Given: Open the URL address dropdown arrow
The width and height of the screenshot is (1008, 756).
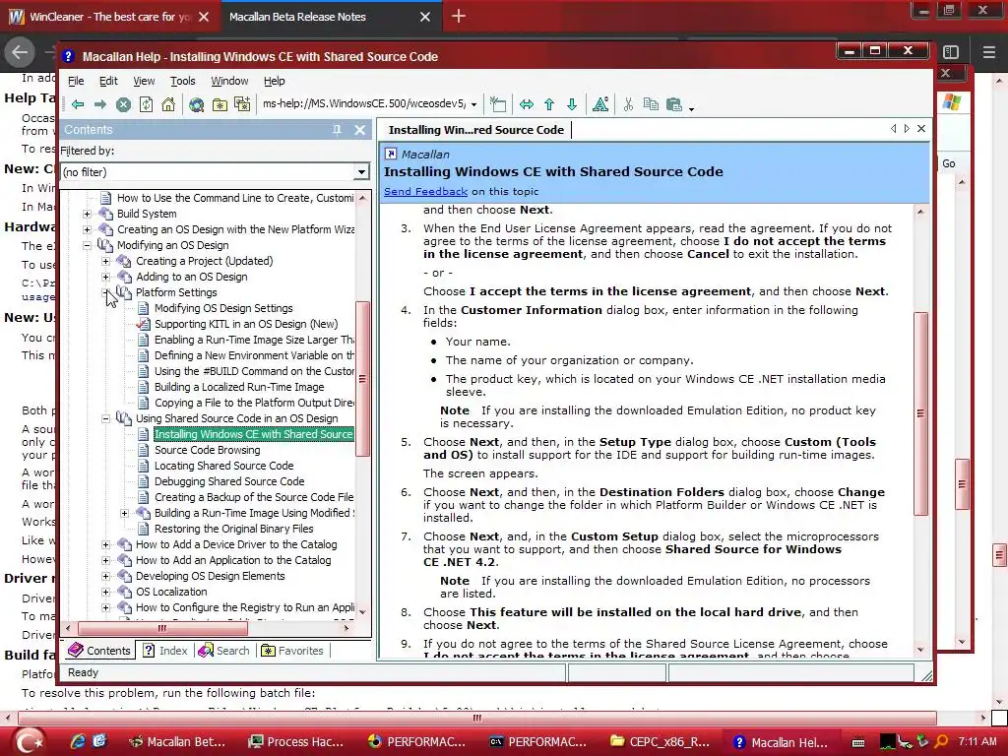Looking at the screenshot, I should 473,104.
